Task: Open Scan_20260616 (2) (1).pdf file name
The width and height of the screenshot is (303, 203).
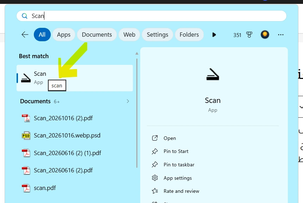Action: [x=67, y=153]
